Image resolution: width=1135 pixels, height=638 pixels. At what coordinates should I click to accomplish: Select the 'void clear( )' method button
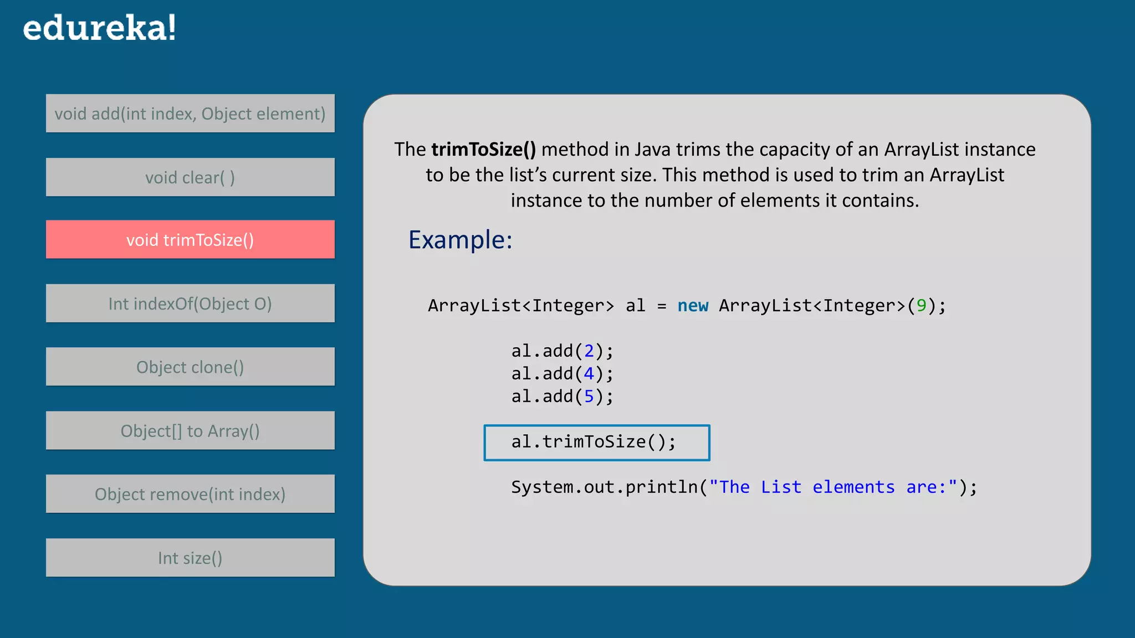coord(190,177)
